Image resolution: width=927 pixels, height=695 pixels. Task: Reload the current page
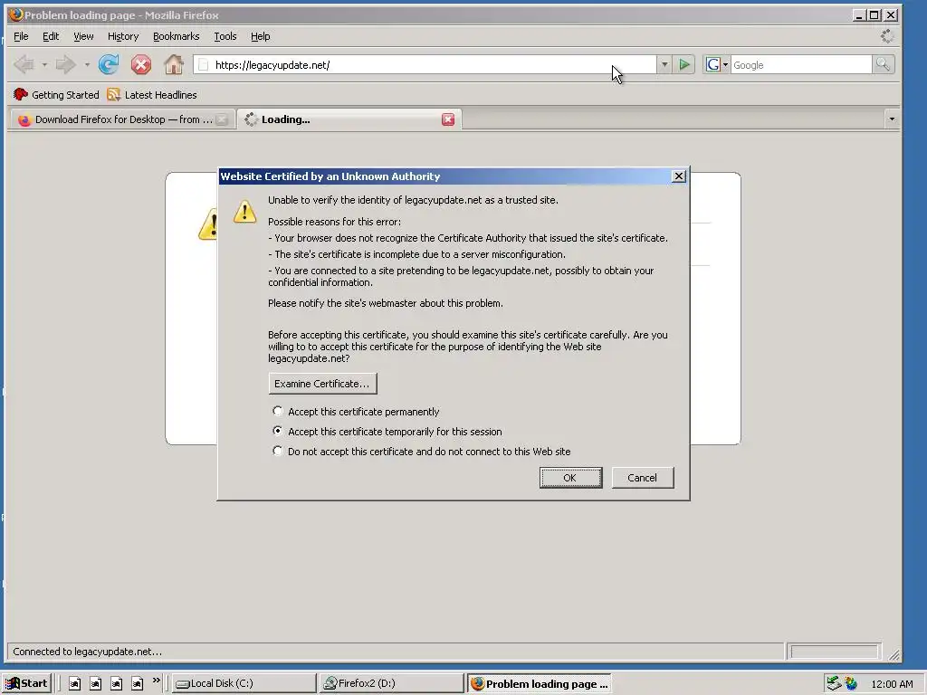109,64
